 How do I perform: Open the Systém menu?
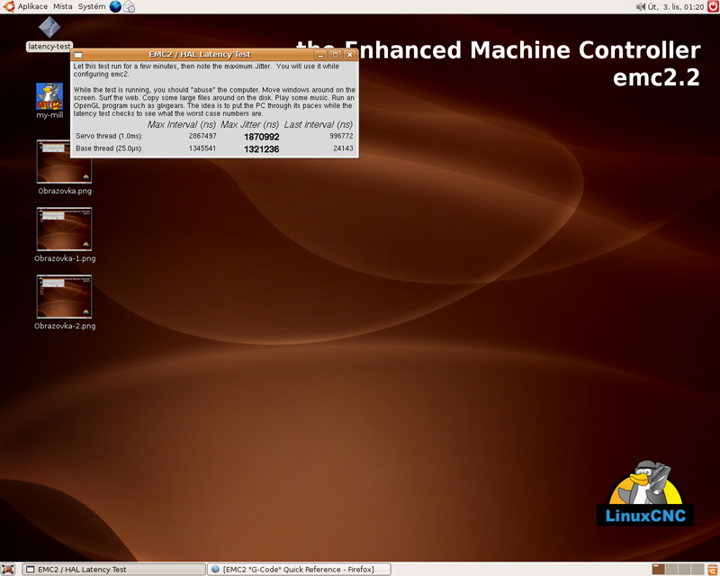pyautogui.click(x=91, y=6)
